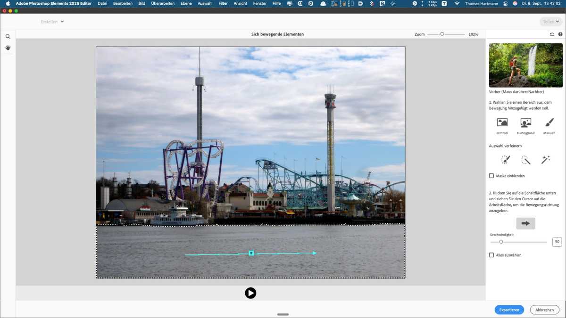Click the Vorher preview thumbnail

click(x=525, y=65)
